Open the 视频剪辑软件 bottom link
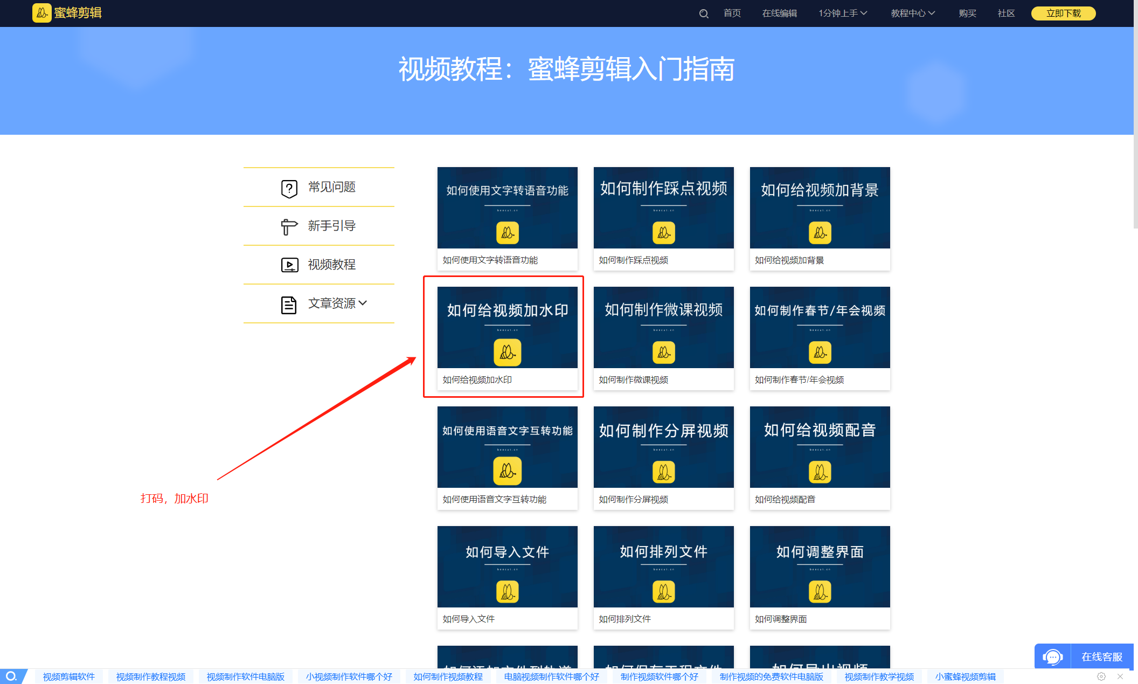Viewport: 1138px width, 684px height. point(69,676)
